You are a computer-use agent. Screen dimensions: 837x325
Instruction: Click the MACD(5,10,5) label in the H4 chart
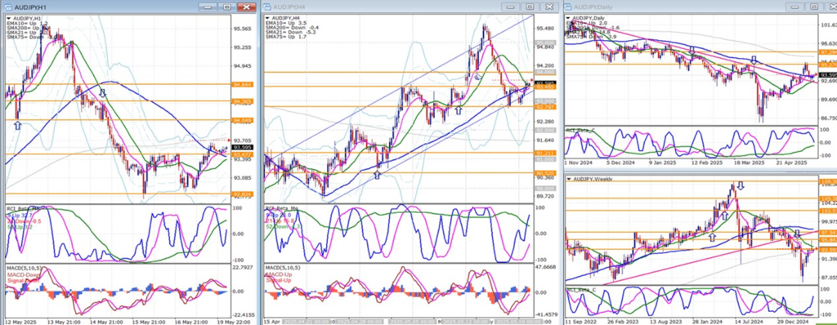[283, 267]
